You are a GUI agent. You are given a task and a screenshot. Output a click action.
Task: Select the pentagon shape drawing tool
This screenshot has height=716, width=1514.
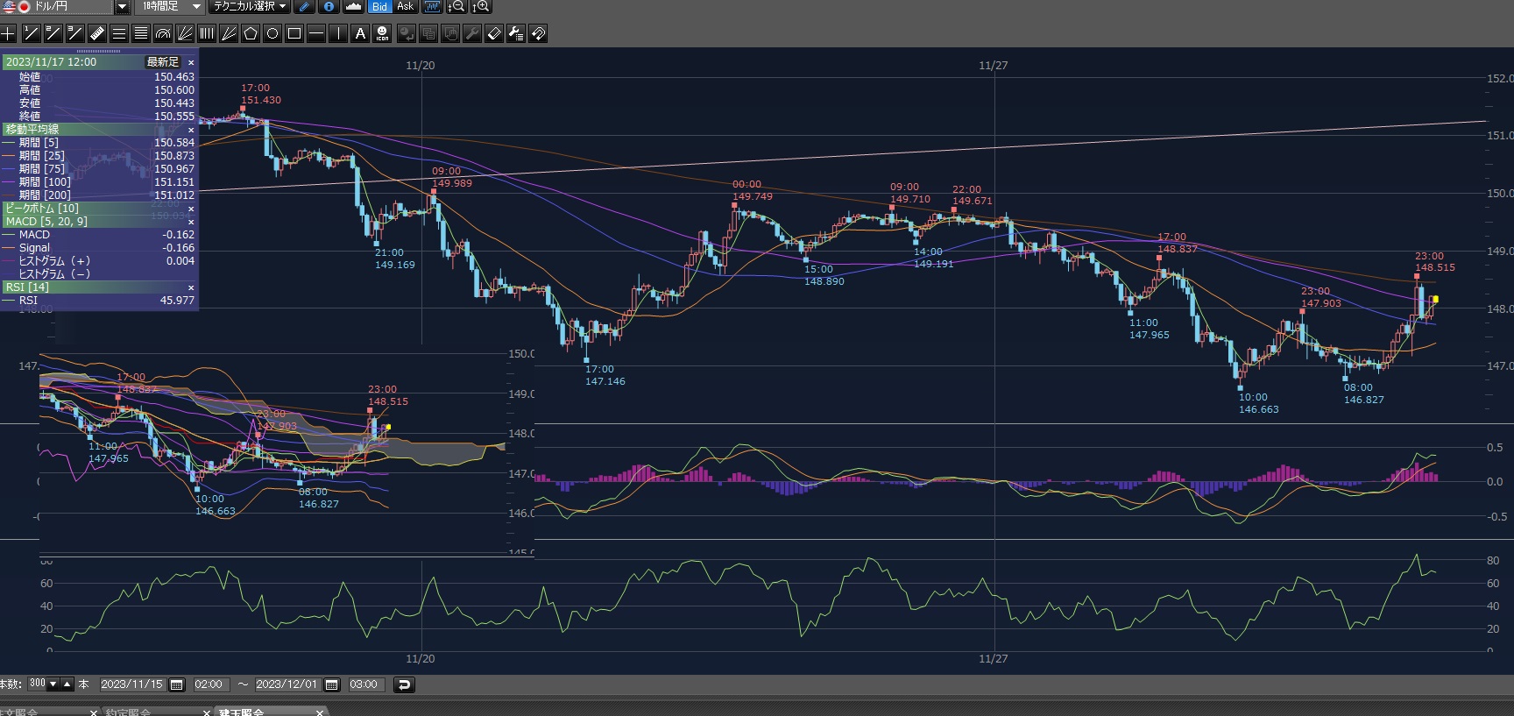(x=251, y=34)
